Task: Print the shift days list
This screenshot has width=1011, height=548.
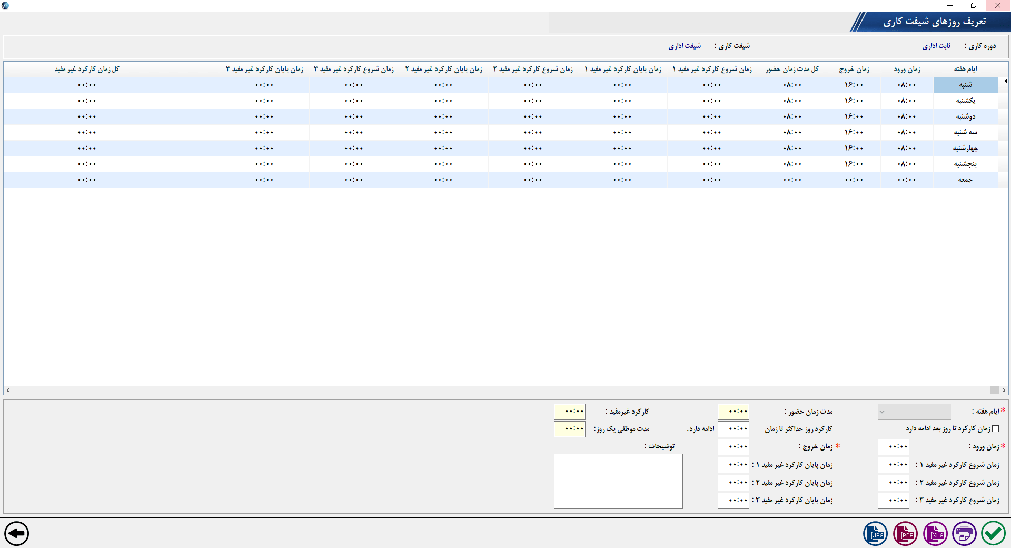Action: 964,534
